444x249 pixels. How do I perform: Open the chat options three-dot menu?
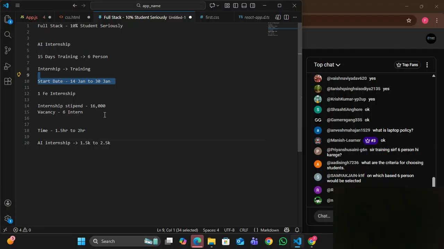click(x=427, y=65)
